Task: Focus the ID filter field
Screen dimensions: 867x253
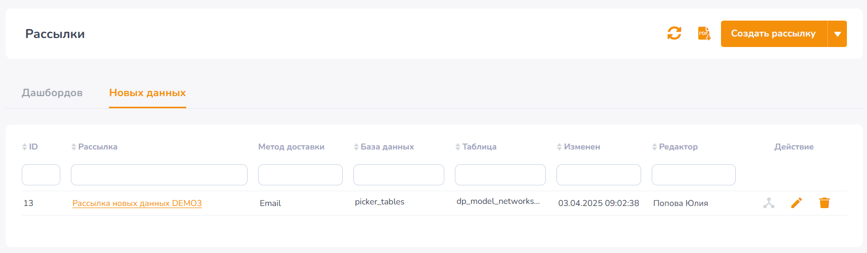Action: (x=41, y=175)
